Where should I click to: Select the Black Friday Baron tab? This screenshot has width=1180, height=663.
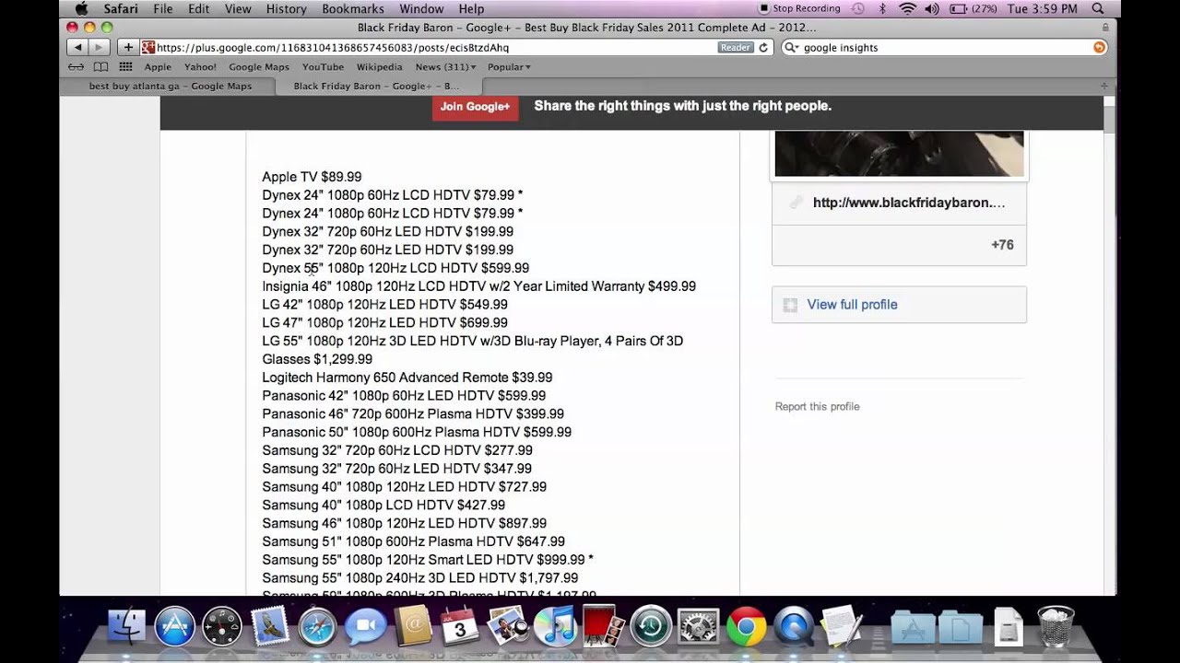click(375, 86)
